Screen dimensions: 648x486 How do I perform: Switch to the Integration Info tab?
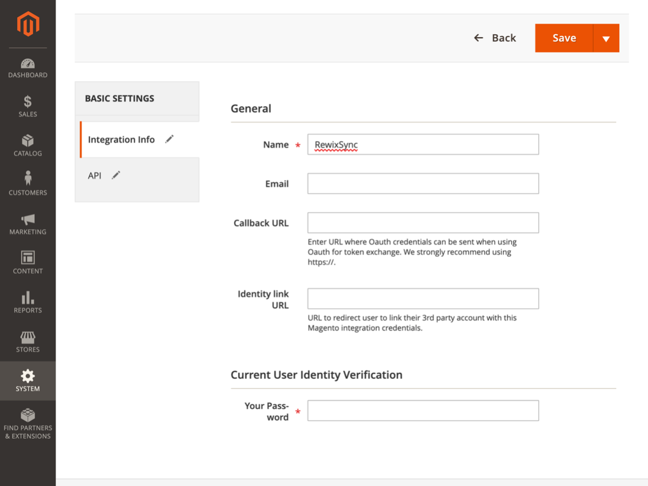pos(121,140)
